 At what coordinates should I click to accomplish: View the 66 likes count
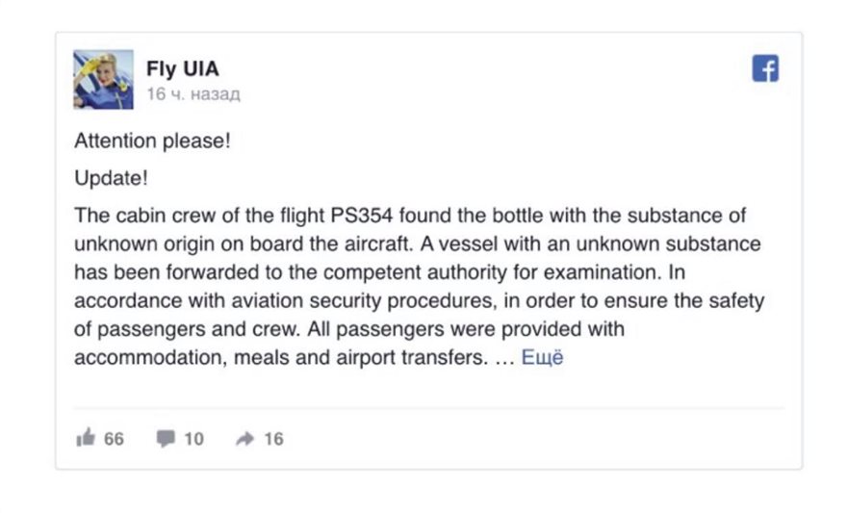coord(114,439)
